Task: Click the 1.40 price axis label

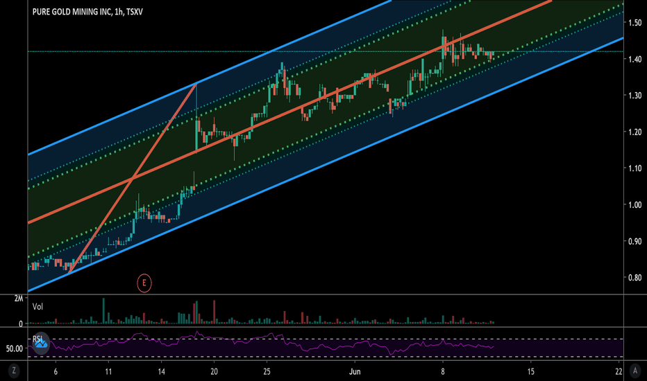Action: tap(635, 60)
